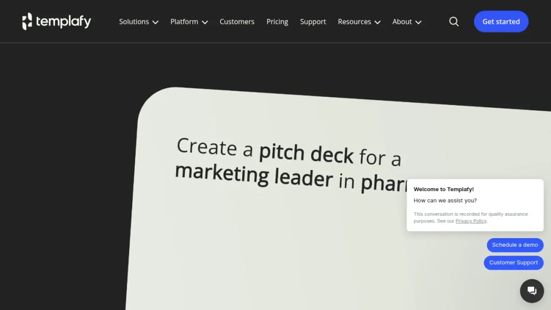This screenshot has height=310, width=551.
Task: Open the Platform menu label
Action: 184,22
